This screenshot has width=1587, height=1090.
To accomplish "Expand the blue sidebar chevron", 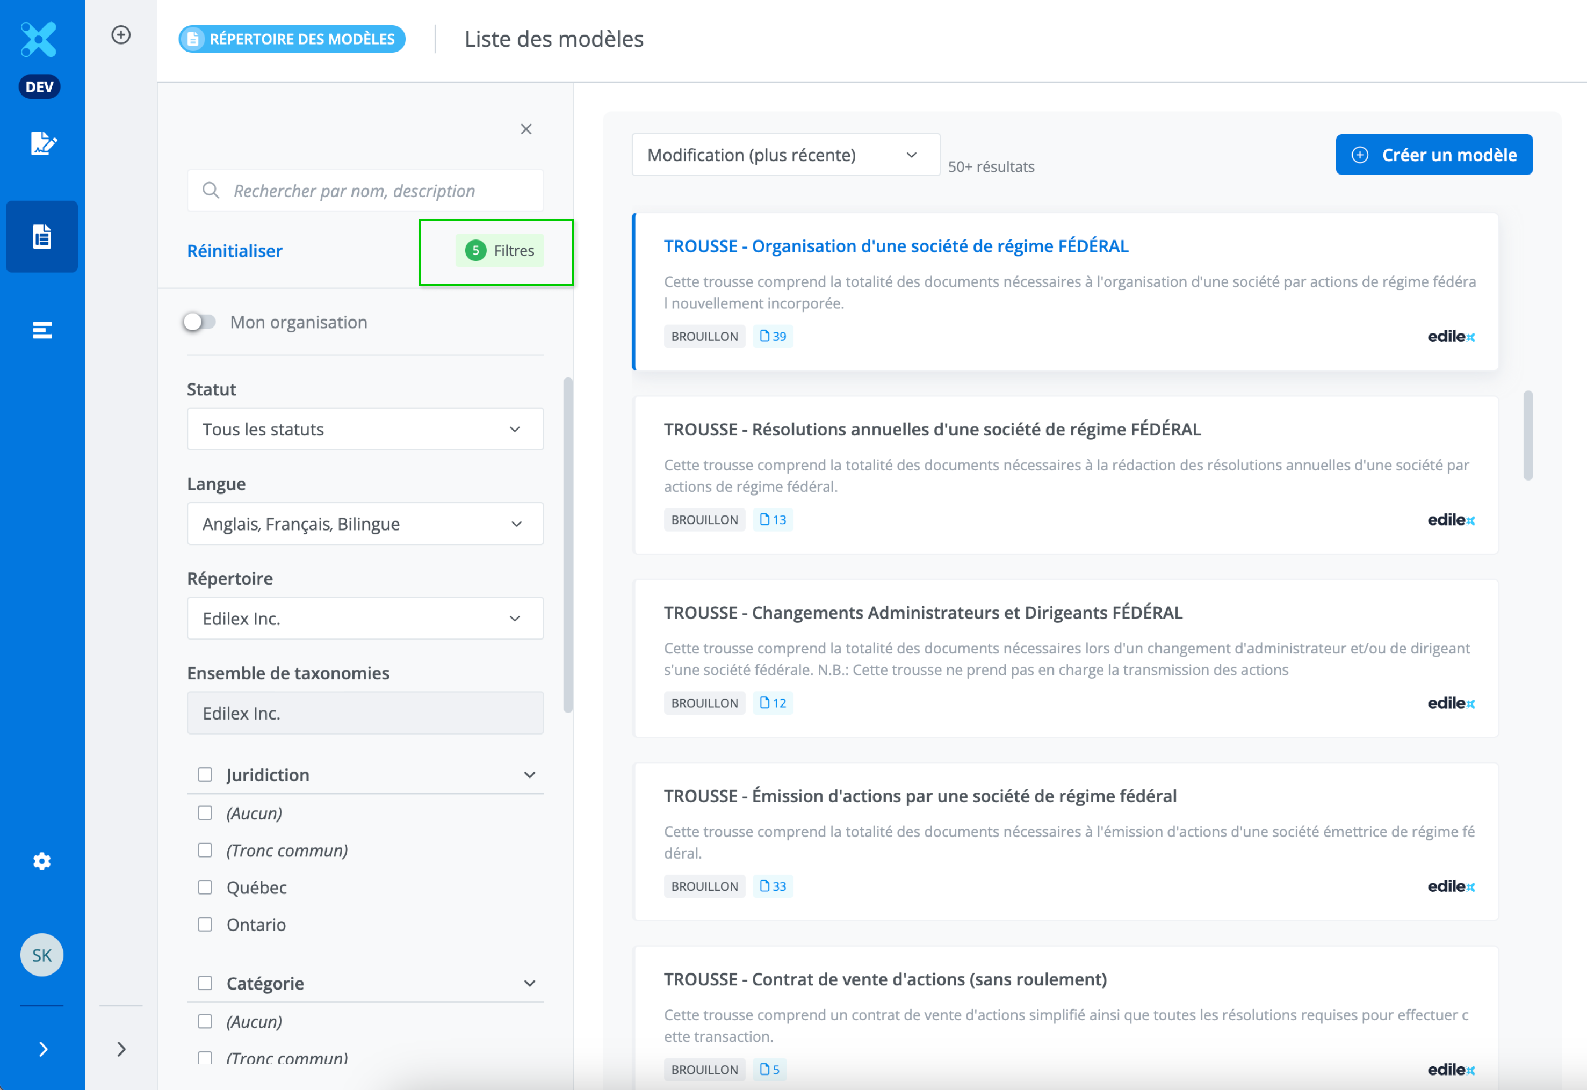I will pos(43,1049).
